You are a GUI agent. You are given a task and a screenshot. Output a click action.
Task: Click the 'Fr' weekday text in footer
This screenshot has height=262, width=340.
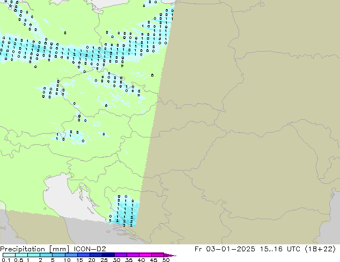click(x=198, y=249)
